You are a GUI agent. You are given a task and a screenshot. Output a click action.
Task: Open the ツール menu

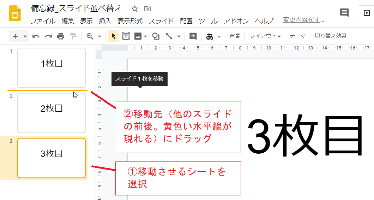coord(208,21)
